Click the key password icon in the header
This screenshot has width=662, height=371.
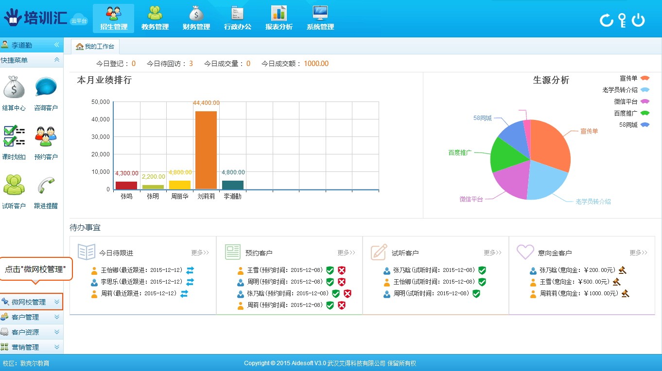pos(622,20)
